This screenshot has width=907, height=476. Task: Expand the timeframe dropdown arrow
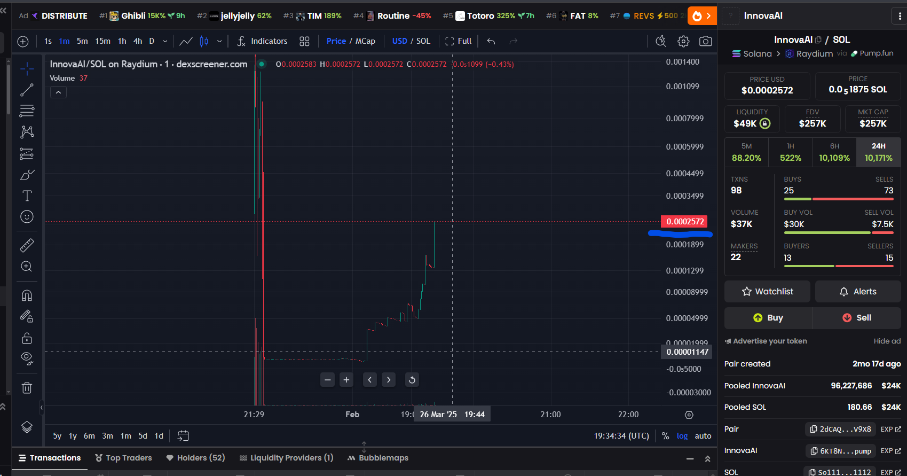pos(165,41)
